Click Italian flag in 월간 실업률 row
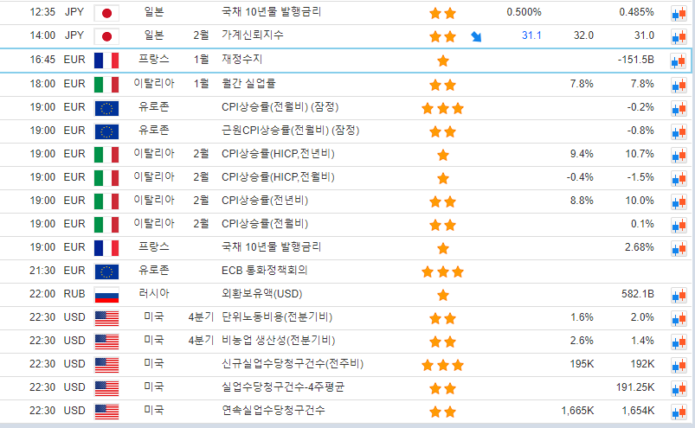This screenshot has width=695, height=428. point(106,85)
